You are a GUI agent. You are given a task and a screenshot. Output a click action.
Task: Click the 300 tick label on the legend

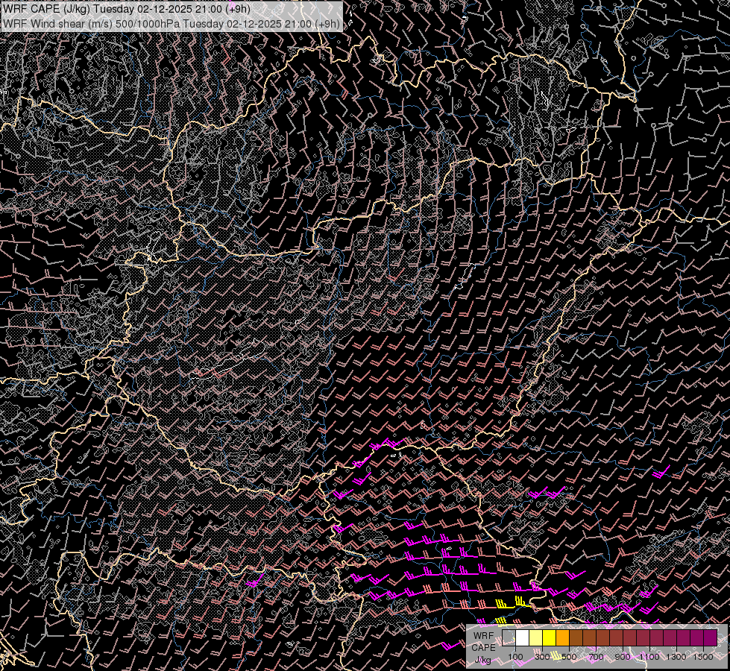(x=542, y=657)
